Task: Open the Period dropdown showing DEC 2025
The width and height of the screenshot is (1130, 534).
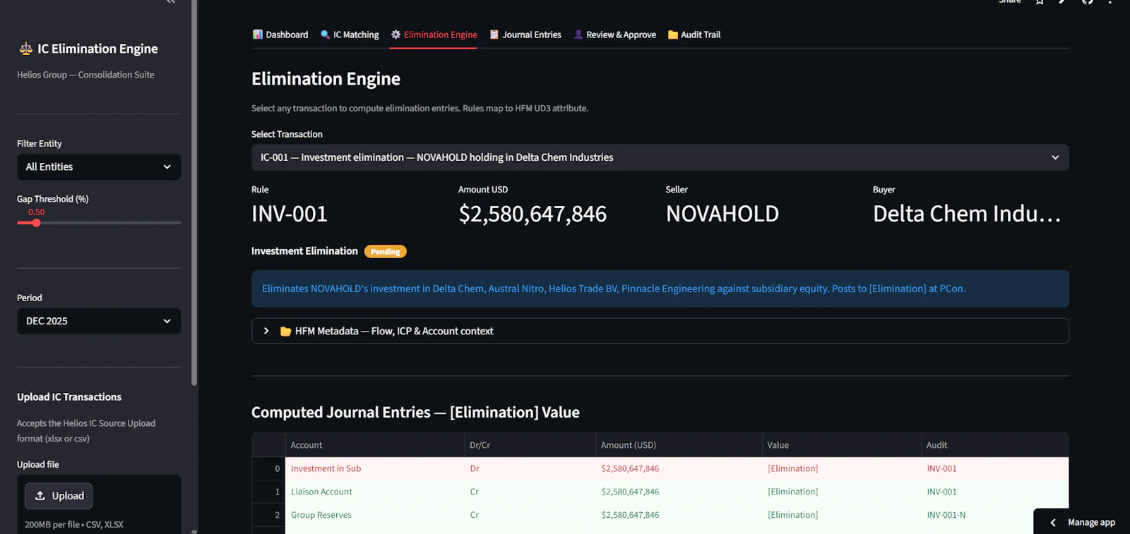Action: pyautogui.click(x=99, y=321)
